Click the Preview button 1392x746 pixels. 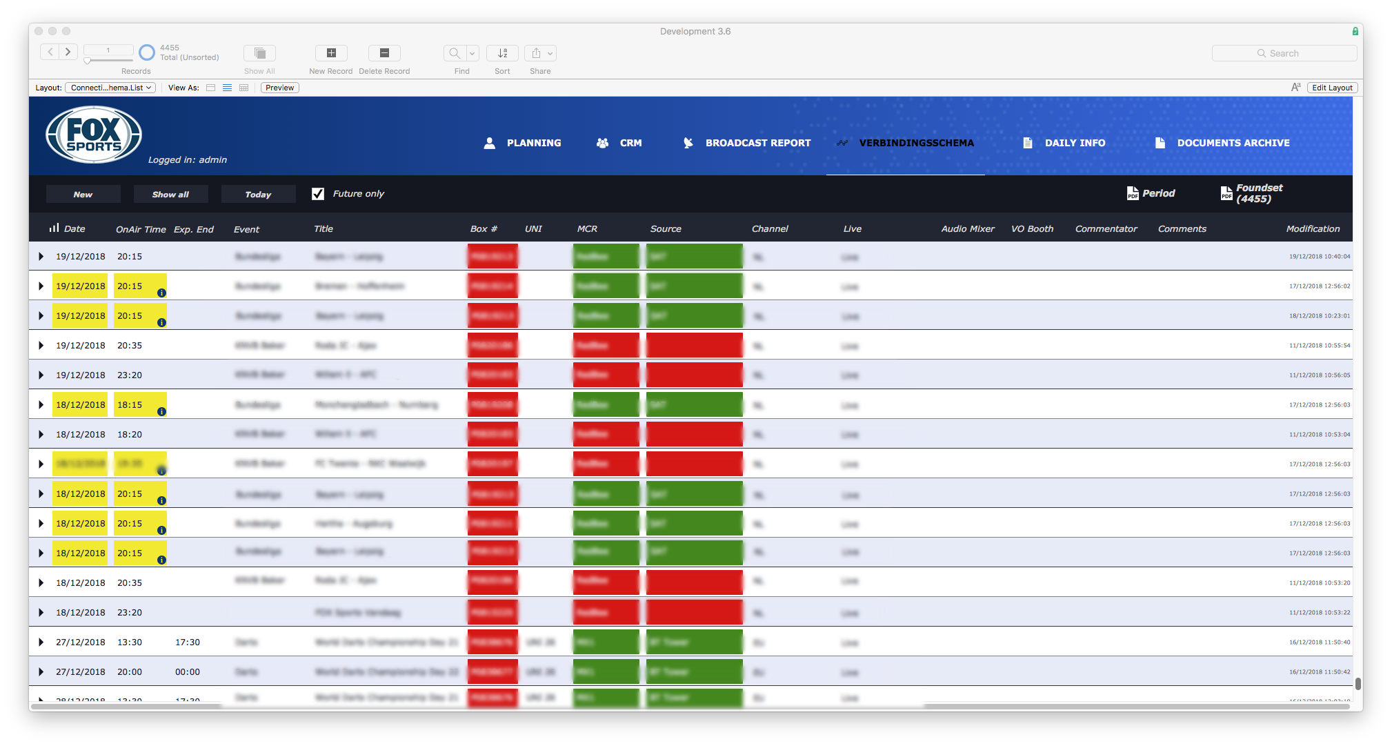coord(279,88)
